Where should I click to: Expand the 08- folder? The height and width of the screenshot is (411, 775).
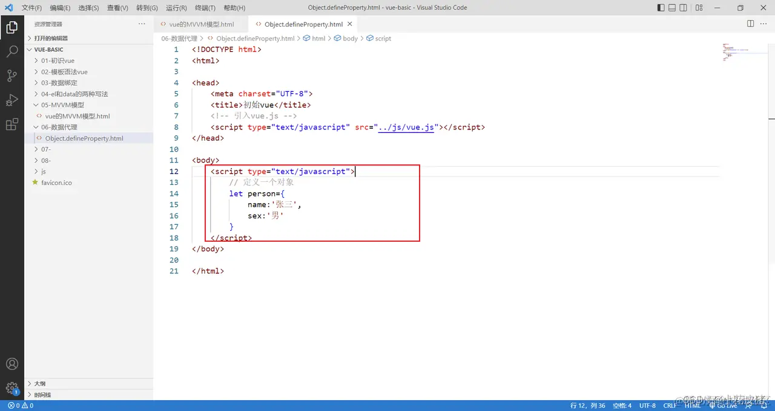(x=88, y=160)
